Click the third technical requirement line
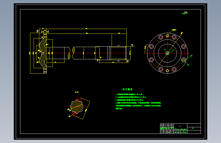The image size is (221, 143). pos(129,100)
